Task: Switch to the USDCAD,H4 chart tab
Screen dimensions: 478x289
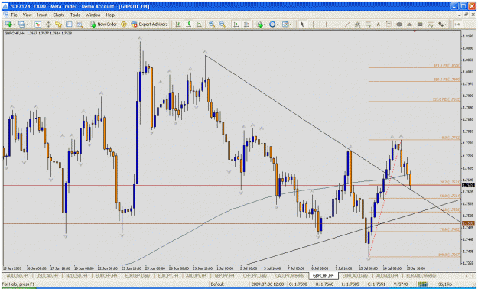Action: pos(47,275)
